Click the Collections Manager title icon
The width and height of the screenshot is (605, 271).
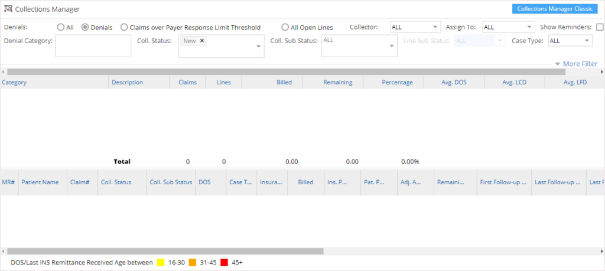pyautogui.click(x=8, y=9)
